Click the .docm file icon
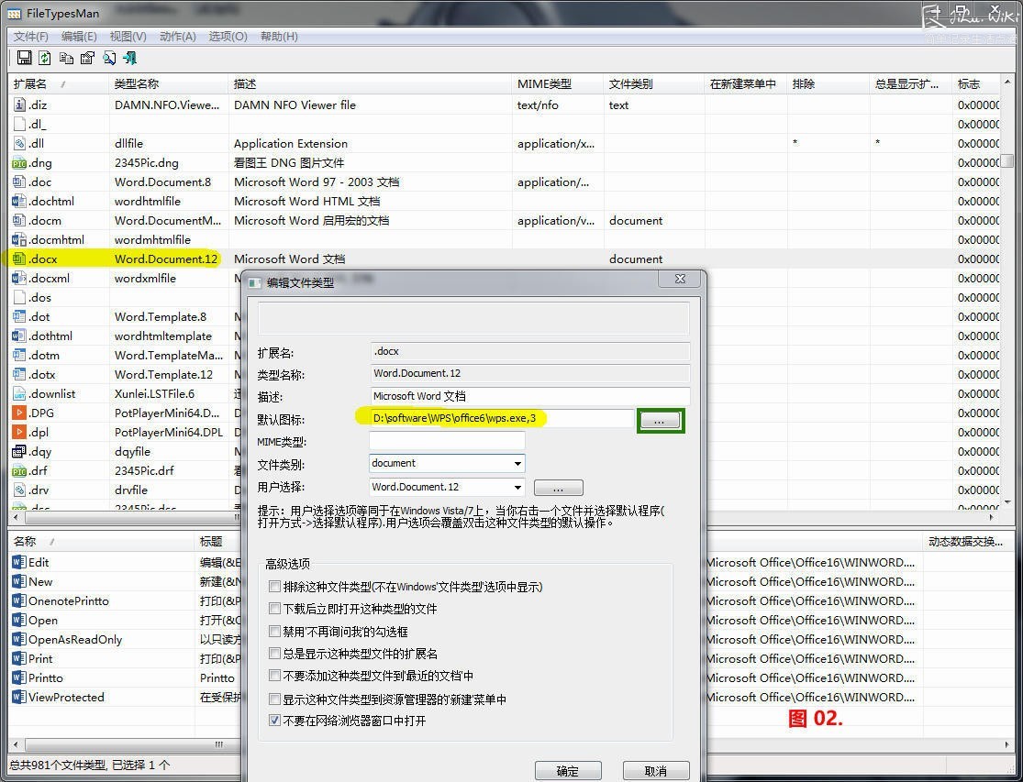This screenshot has height=782, width=1023. click(19, 220)
